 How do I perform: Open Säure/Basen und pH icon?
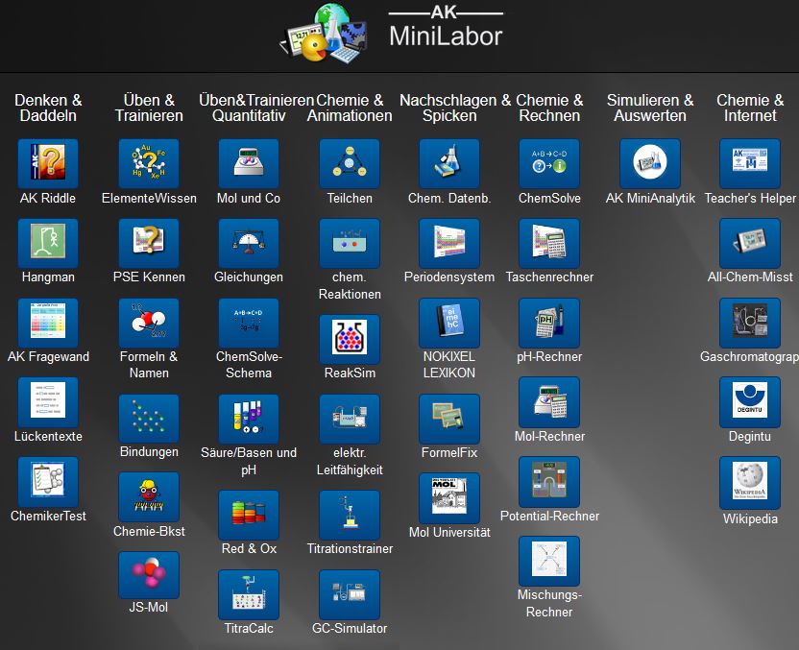[x=249, y=419]
